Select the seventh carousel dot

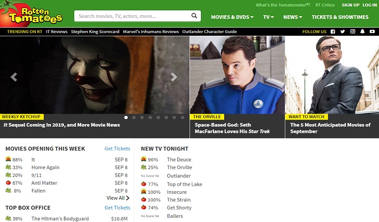pos(174,117)
